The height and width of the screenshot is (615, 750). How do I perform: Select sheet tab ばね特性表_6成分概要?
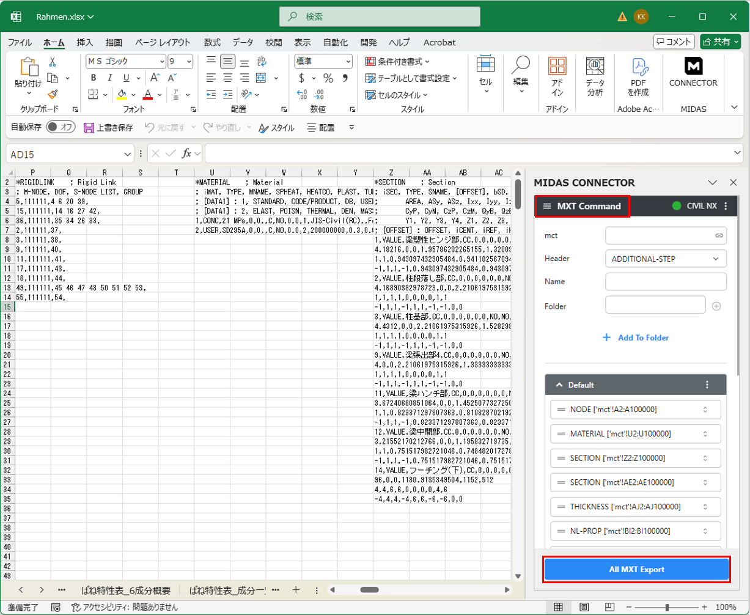126,590
